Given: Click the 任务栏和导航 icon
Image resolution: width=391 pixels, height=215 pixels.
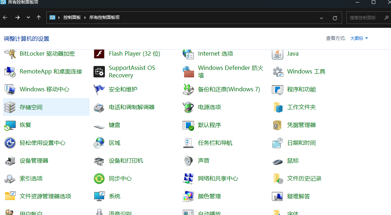Looking at the screenshot, I should pyautogui.click(x=188, y=143).
